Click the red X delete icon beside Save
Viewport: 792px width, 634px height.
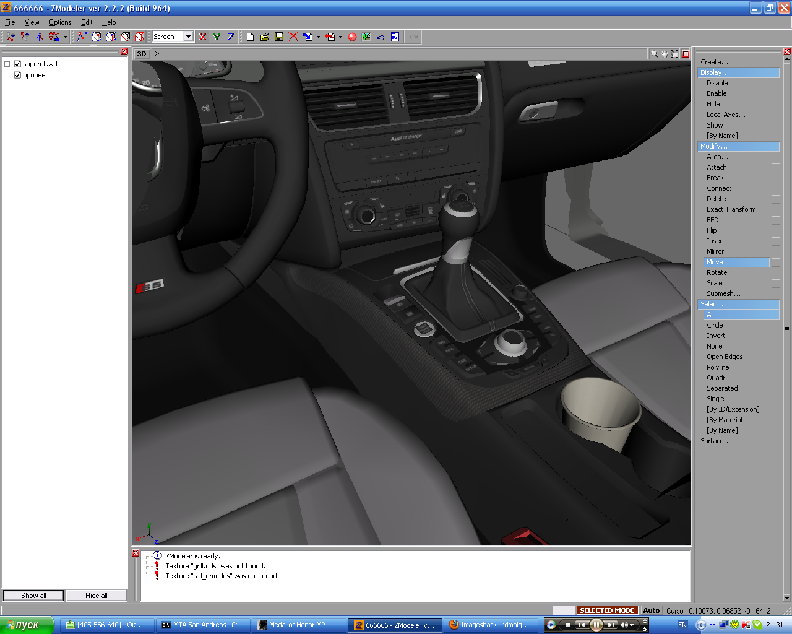(x=293, y=37)
